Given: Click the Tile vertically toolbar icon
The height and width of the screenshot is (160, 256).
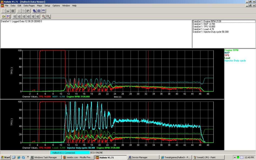Looking at the screenshot, I should point(43,11).
